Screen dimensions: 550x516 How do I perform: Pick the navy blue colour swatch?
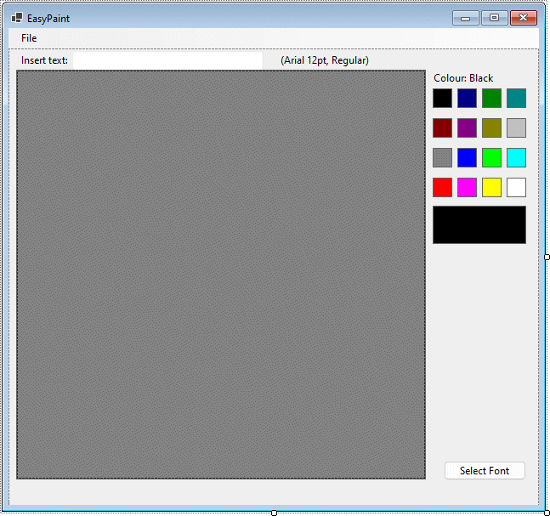(467, 99)
